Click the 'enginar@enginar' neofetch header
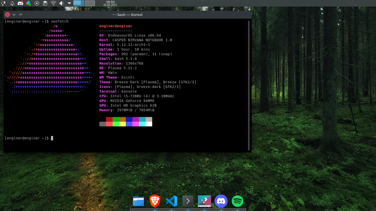The width and height of the screenshot is (376, 211). point(116,26)
